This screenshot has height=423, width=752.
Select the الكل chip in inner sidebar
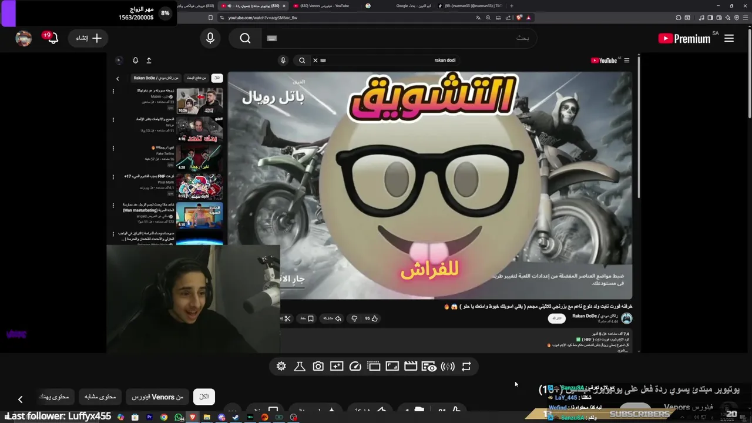pyautogui.click(x=217, y=78)
